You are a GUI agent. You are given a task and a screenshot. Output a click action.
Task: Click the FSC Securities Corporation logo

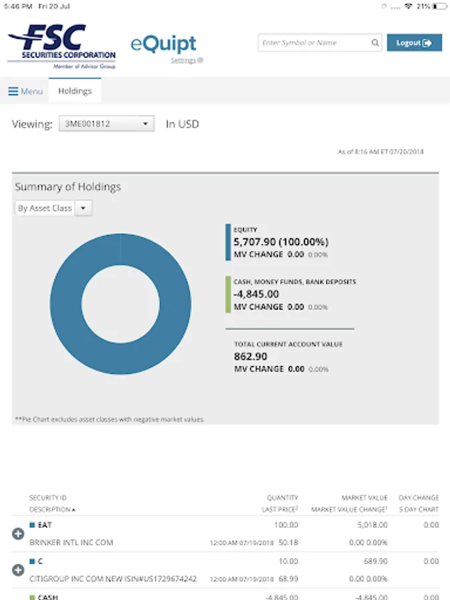tap(61, 45)
